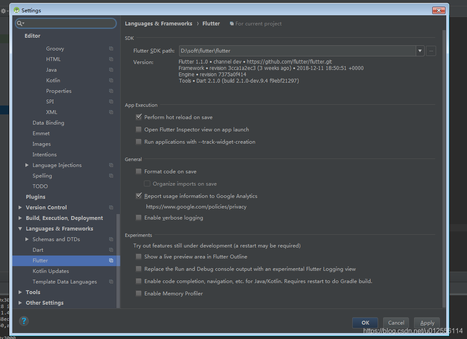Image resolution: width=467 pixels, height=339 pixels.
Task: Open the Google privacy policy link
Action: [196, 207]
